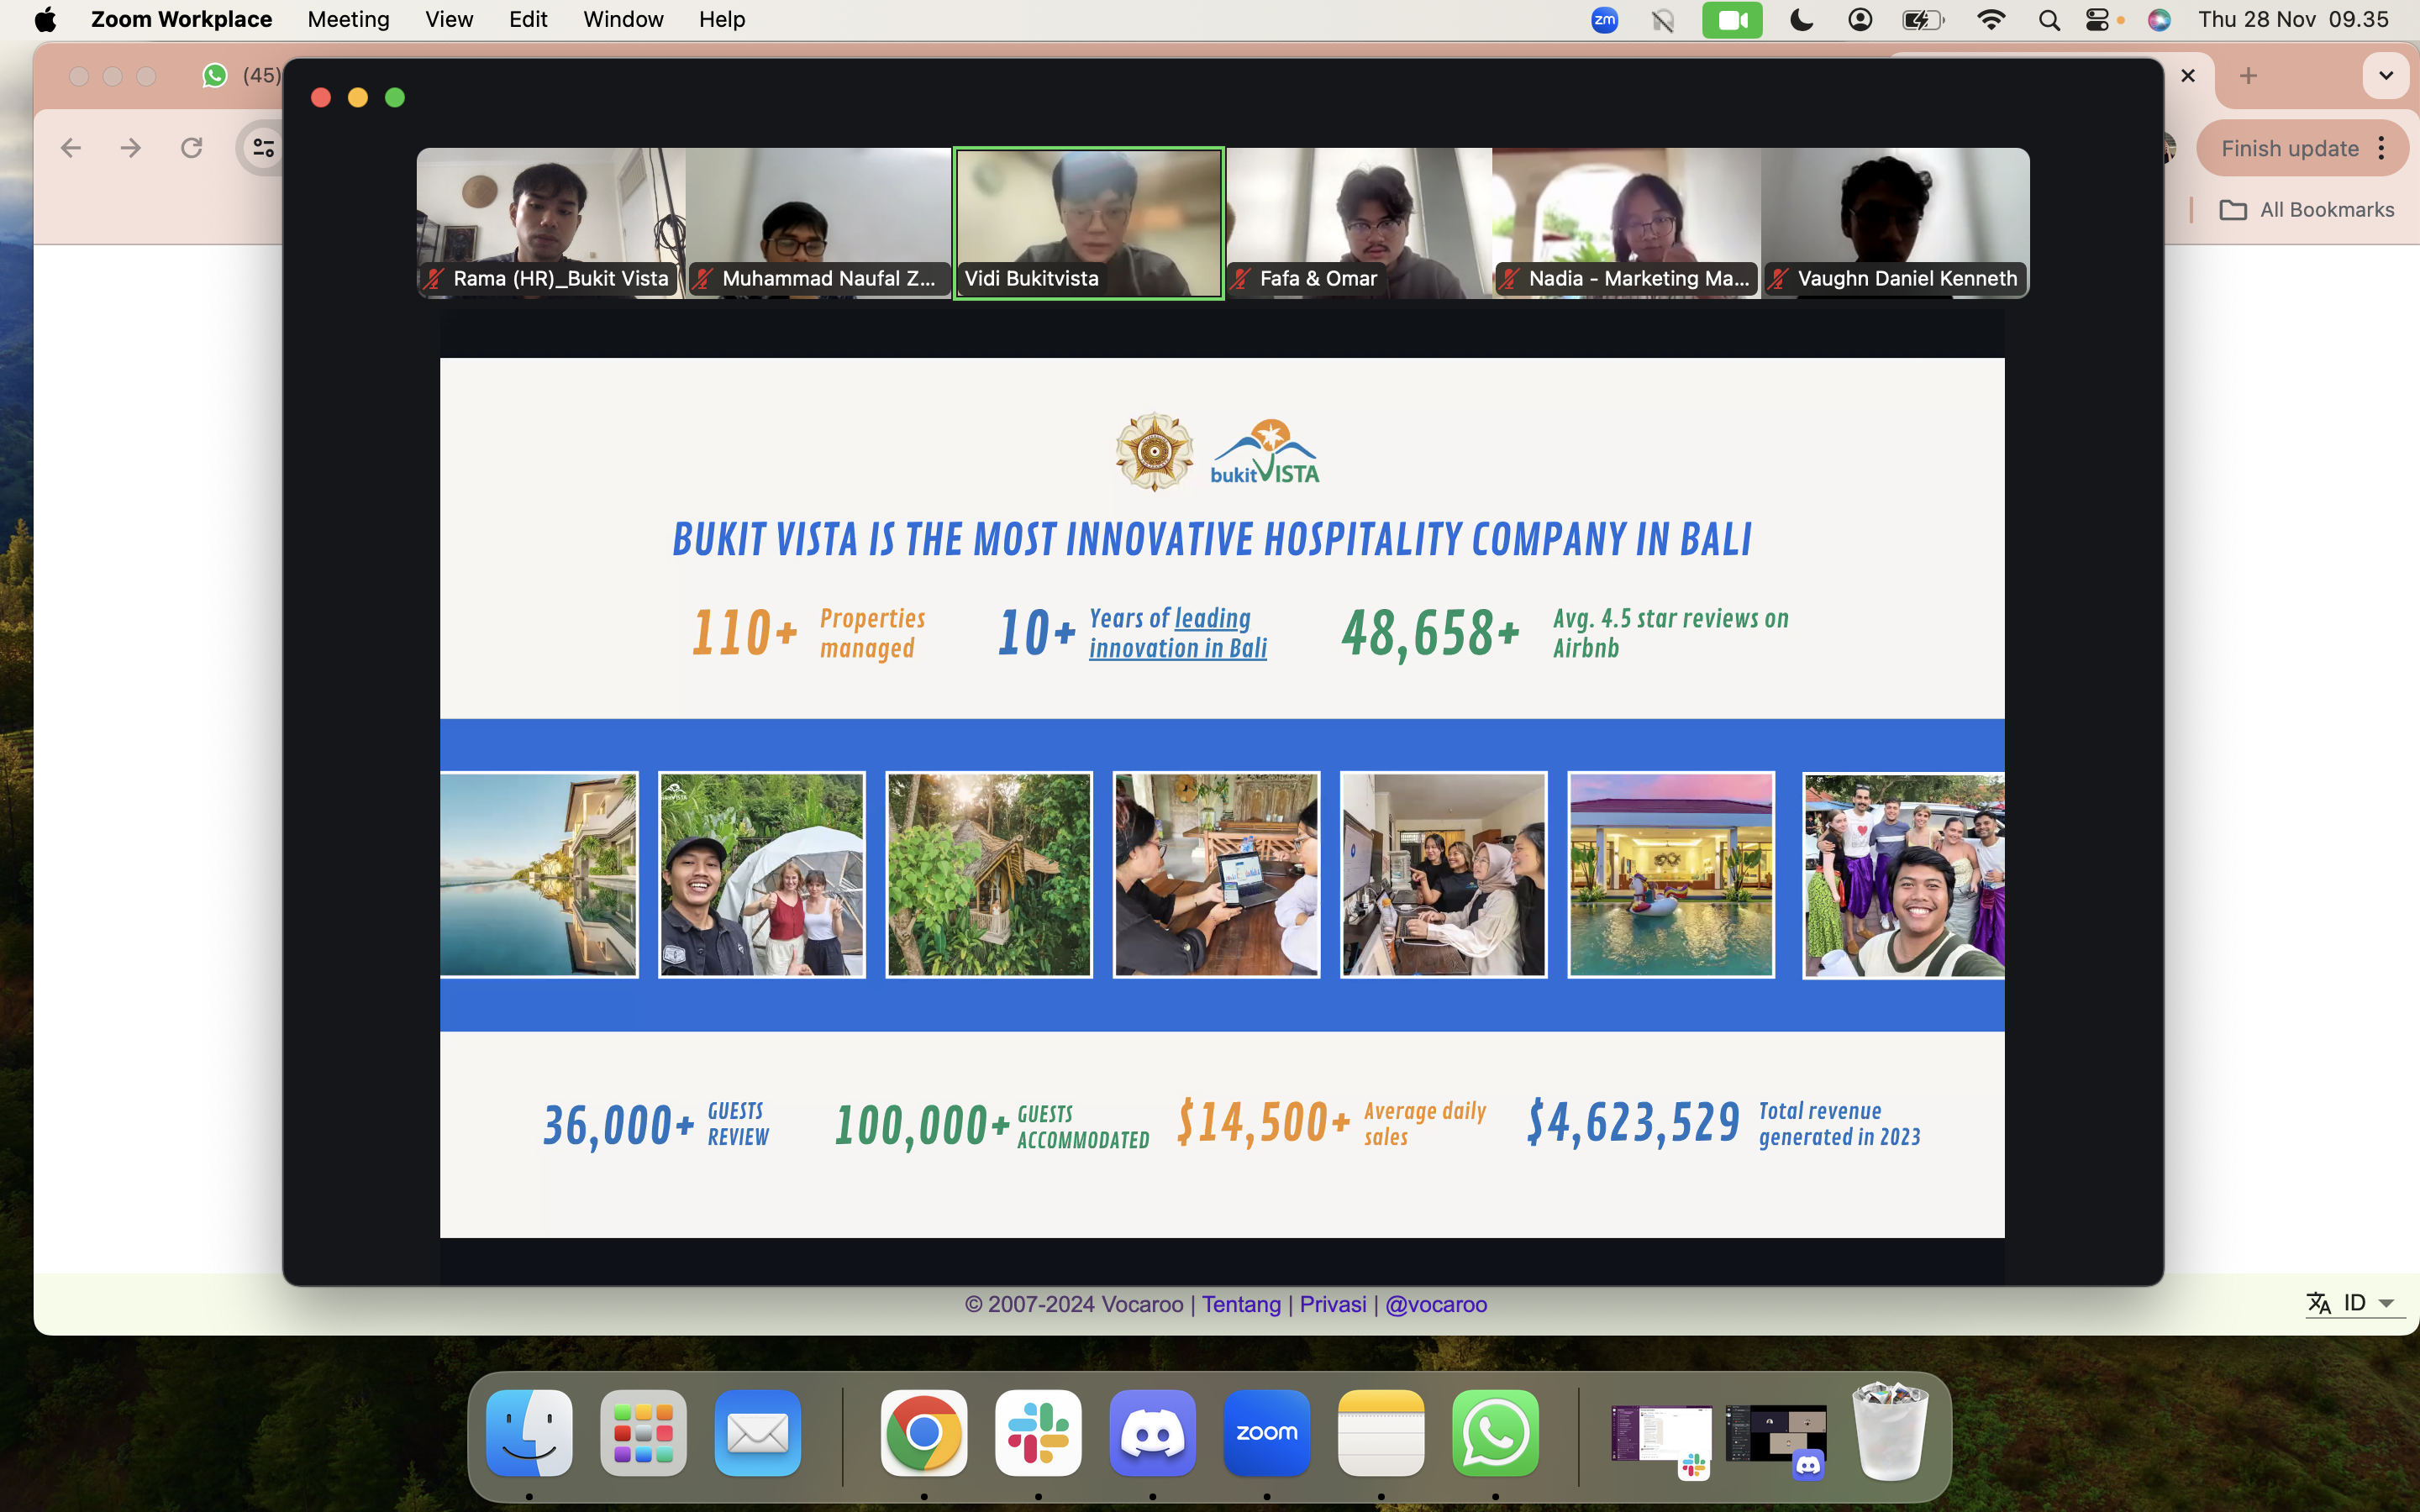
Task: Click the green camera indicator in menu bar
Action: click(1732, 20)
